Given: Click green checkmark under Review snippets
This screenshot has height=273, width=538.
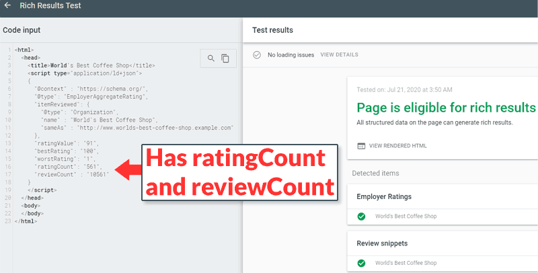Looking at the screenshot, I should pyautogui.click(x=361, y=262).
